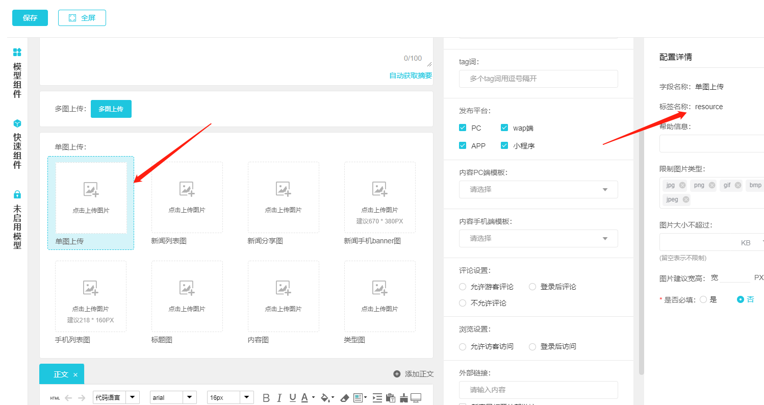764x405 pixels.
Task: Click the 未启用模型 lock icon
Action: click(x=17, y=194)
